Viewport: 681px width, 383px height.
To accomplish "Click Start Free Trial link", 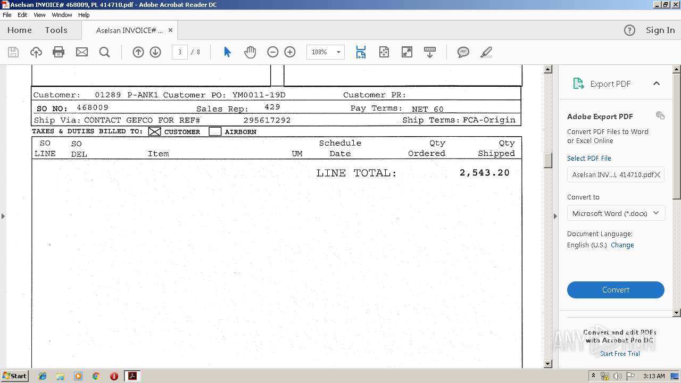I will point(620,354).
